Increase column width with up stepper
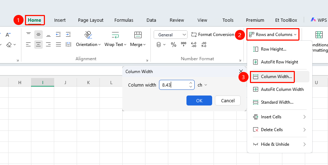328x165 pixels. (x=191, y=83)
